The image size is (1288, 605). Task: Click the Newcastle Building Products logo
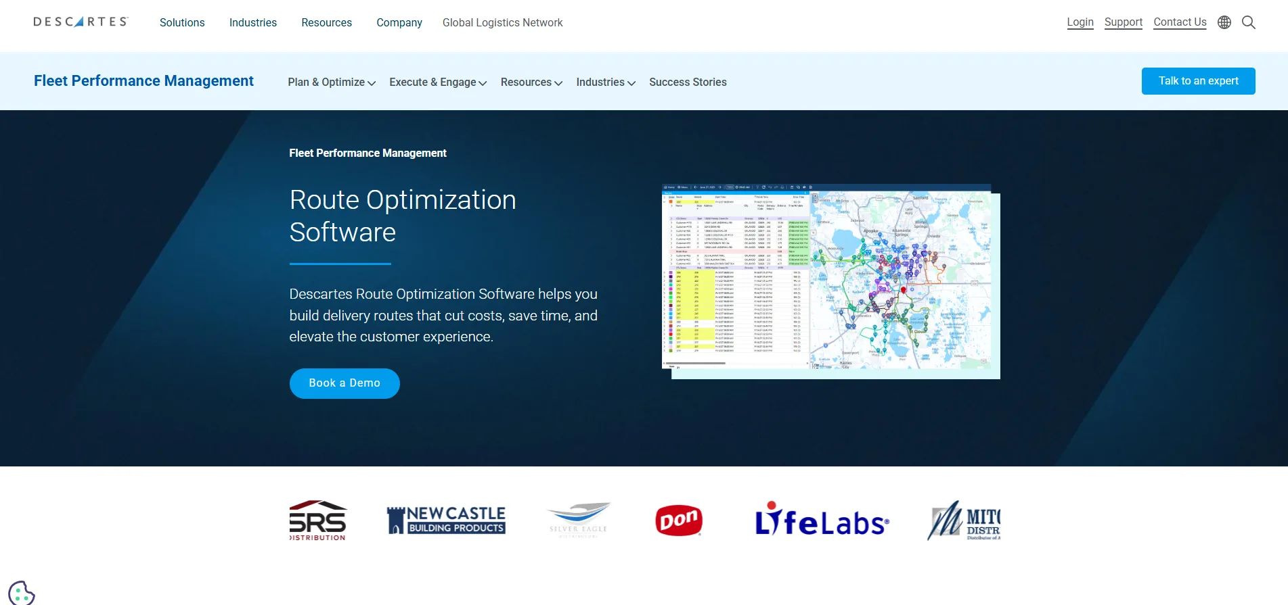click(446, 521)
